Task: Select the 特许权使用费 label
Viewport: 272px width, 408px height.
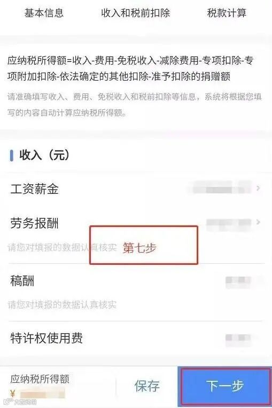Action: point(46,338)
